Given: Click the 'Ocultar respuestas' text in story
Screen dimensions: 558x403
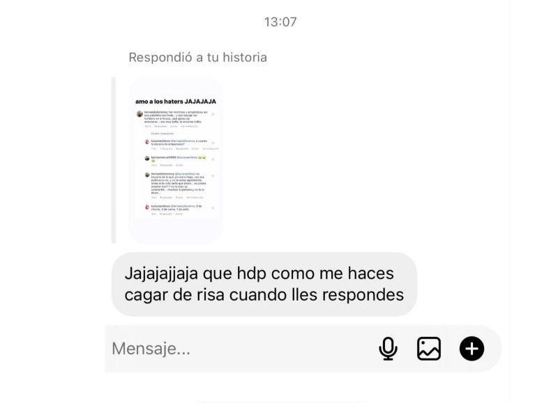Looking at the screenshot, I should click(x=163, y=134).
